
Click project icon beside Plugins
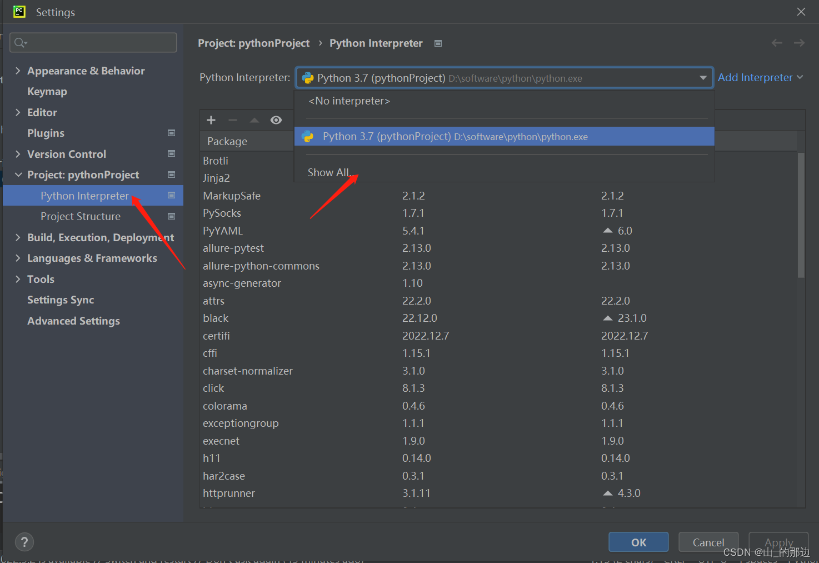tap(172, 133)
